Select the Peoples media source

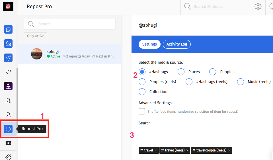click(213, 72)
